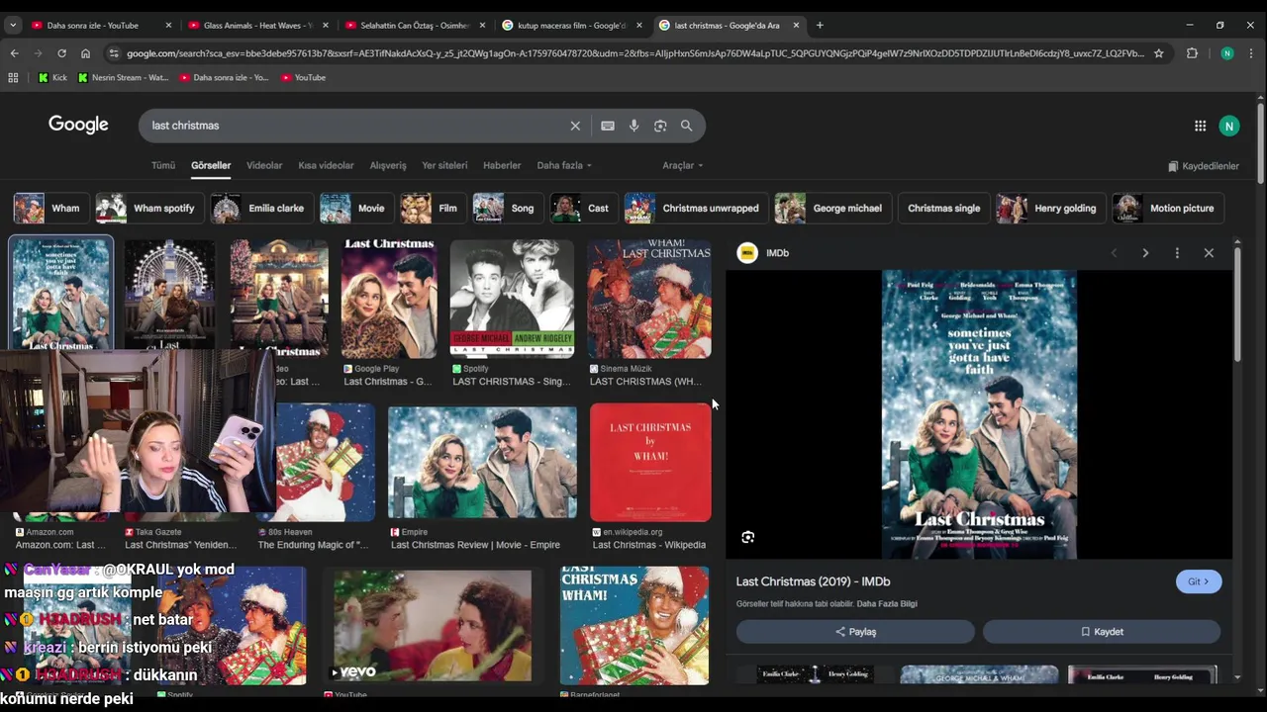1267x712 pixels.
Task: Search by image with Lens icon
Action: (660, 126)
